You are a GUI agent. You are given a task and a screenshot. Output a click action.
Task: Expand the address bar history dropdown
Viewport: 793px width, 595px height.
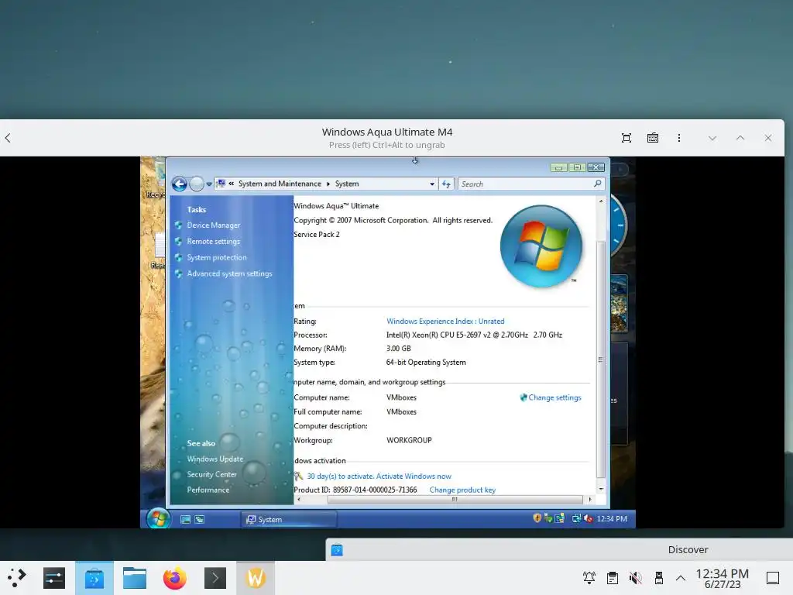coord(432,184)
